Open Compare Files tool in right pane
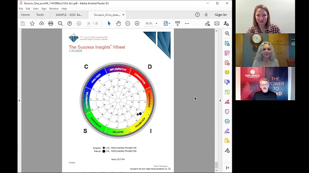 227,92
